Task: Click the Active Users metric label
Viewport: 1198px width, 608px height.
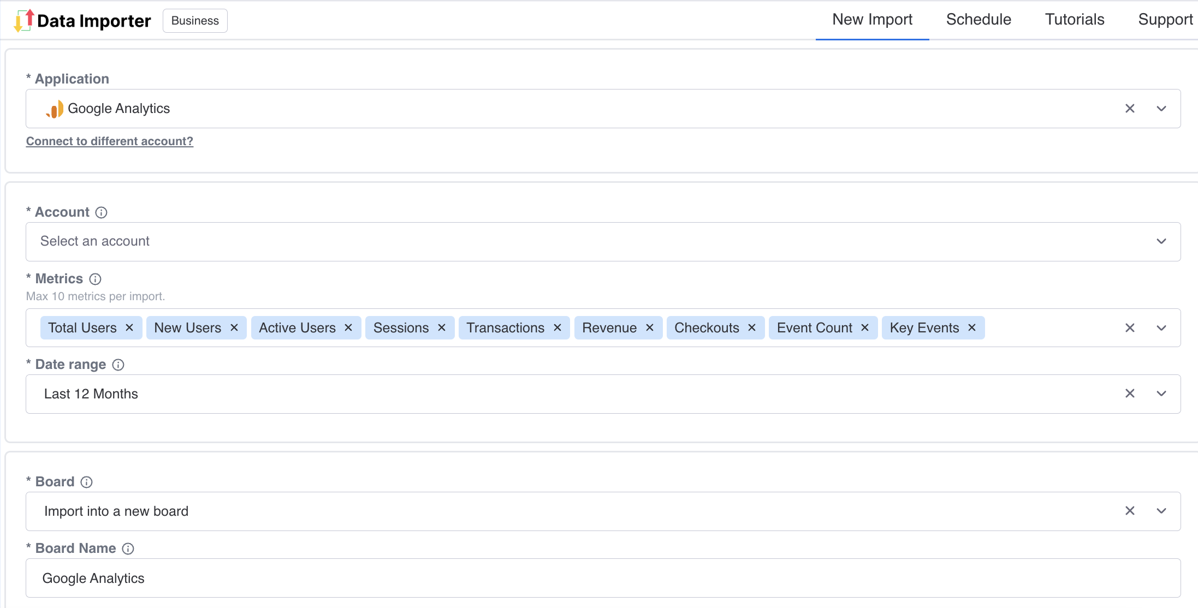Action: pyautogui.click(x=298, y=327)
